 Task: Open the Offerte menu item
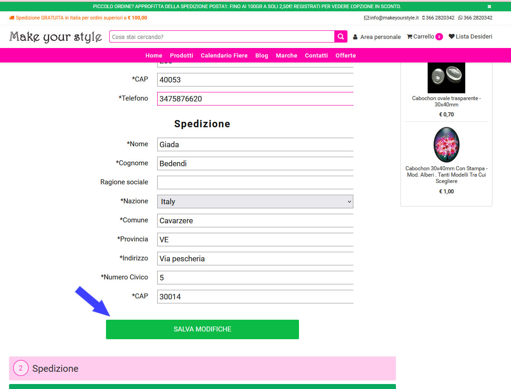[x=346, y=55]
